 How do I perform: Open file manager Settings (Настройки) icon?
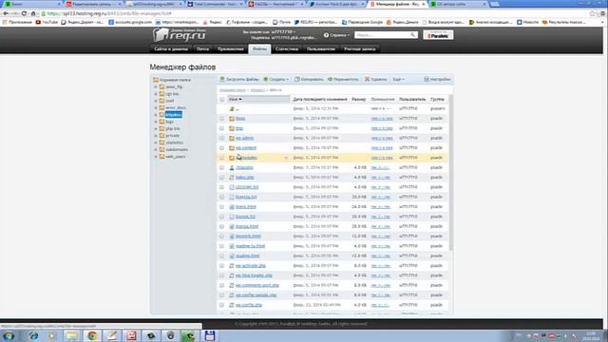[427, 79]
